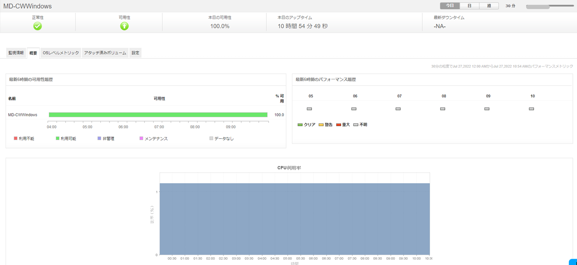Click the MD-CWWindows green availability bar

pyautogui.click(x=158, y=115)
